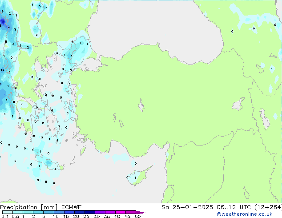This screenshot has height=218, width=282.
Task: Click the 15–20 mm legend swatch
Action: coord(69,212)
